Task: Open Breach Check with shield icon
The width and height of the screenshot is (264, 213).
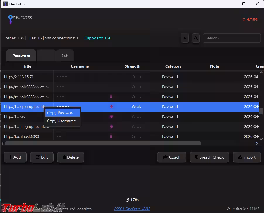Action: coord(209,157)
